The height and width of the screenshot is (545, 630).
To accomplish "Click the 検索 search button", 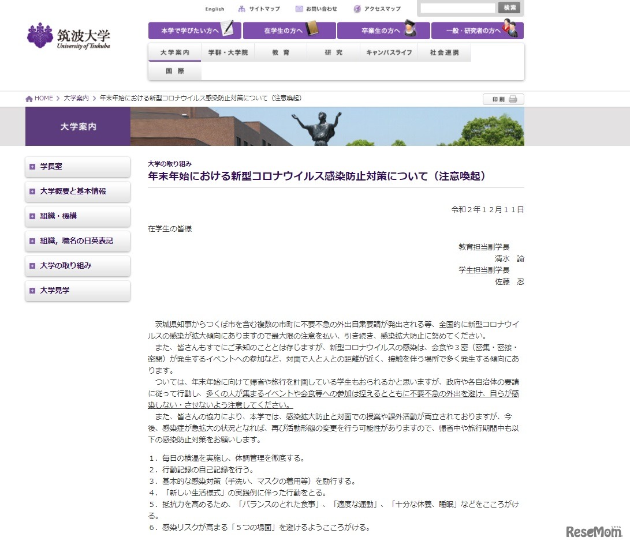I will [509, 7].
